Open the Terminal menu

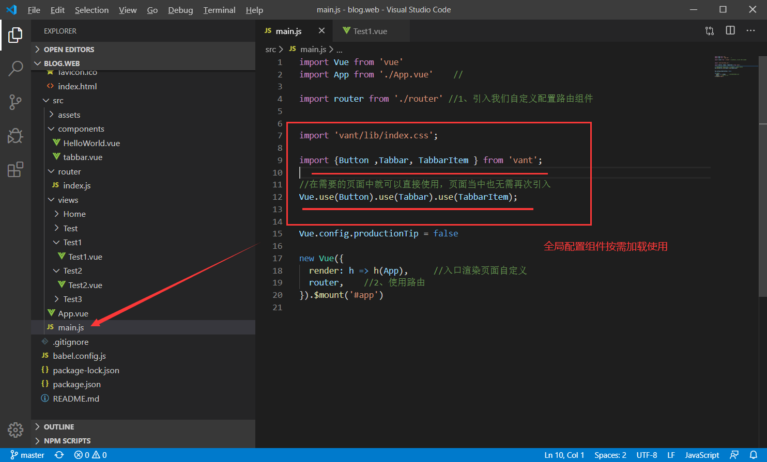219,10
